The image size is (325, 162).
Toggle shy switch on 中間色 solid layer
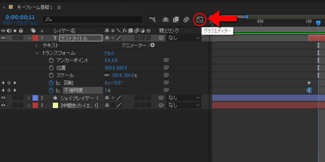point(107,105)
